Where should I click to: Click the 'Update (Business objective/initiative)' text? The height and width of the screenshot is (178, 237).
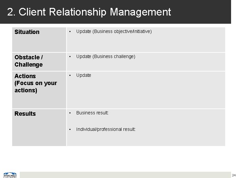tap(114, 32)
